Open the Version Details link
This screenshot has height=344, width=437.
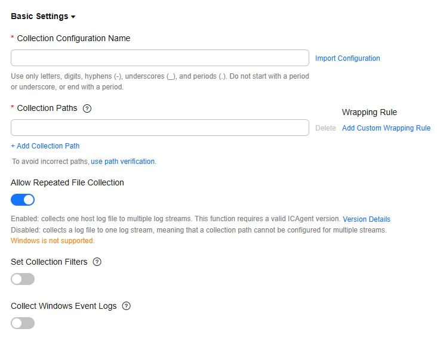(367, 219)
